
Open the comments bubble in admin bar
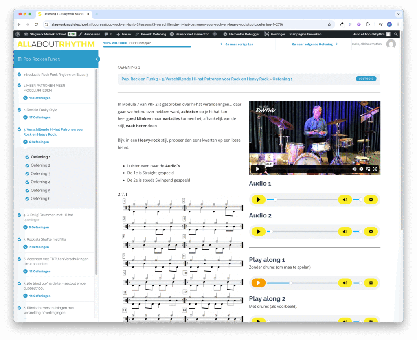pos(108,34)
